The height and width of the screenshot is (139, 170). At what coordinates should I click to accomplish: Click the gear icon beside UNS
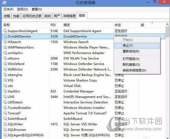5,97
